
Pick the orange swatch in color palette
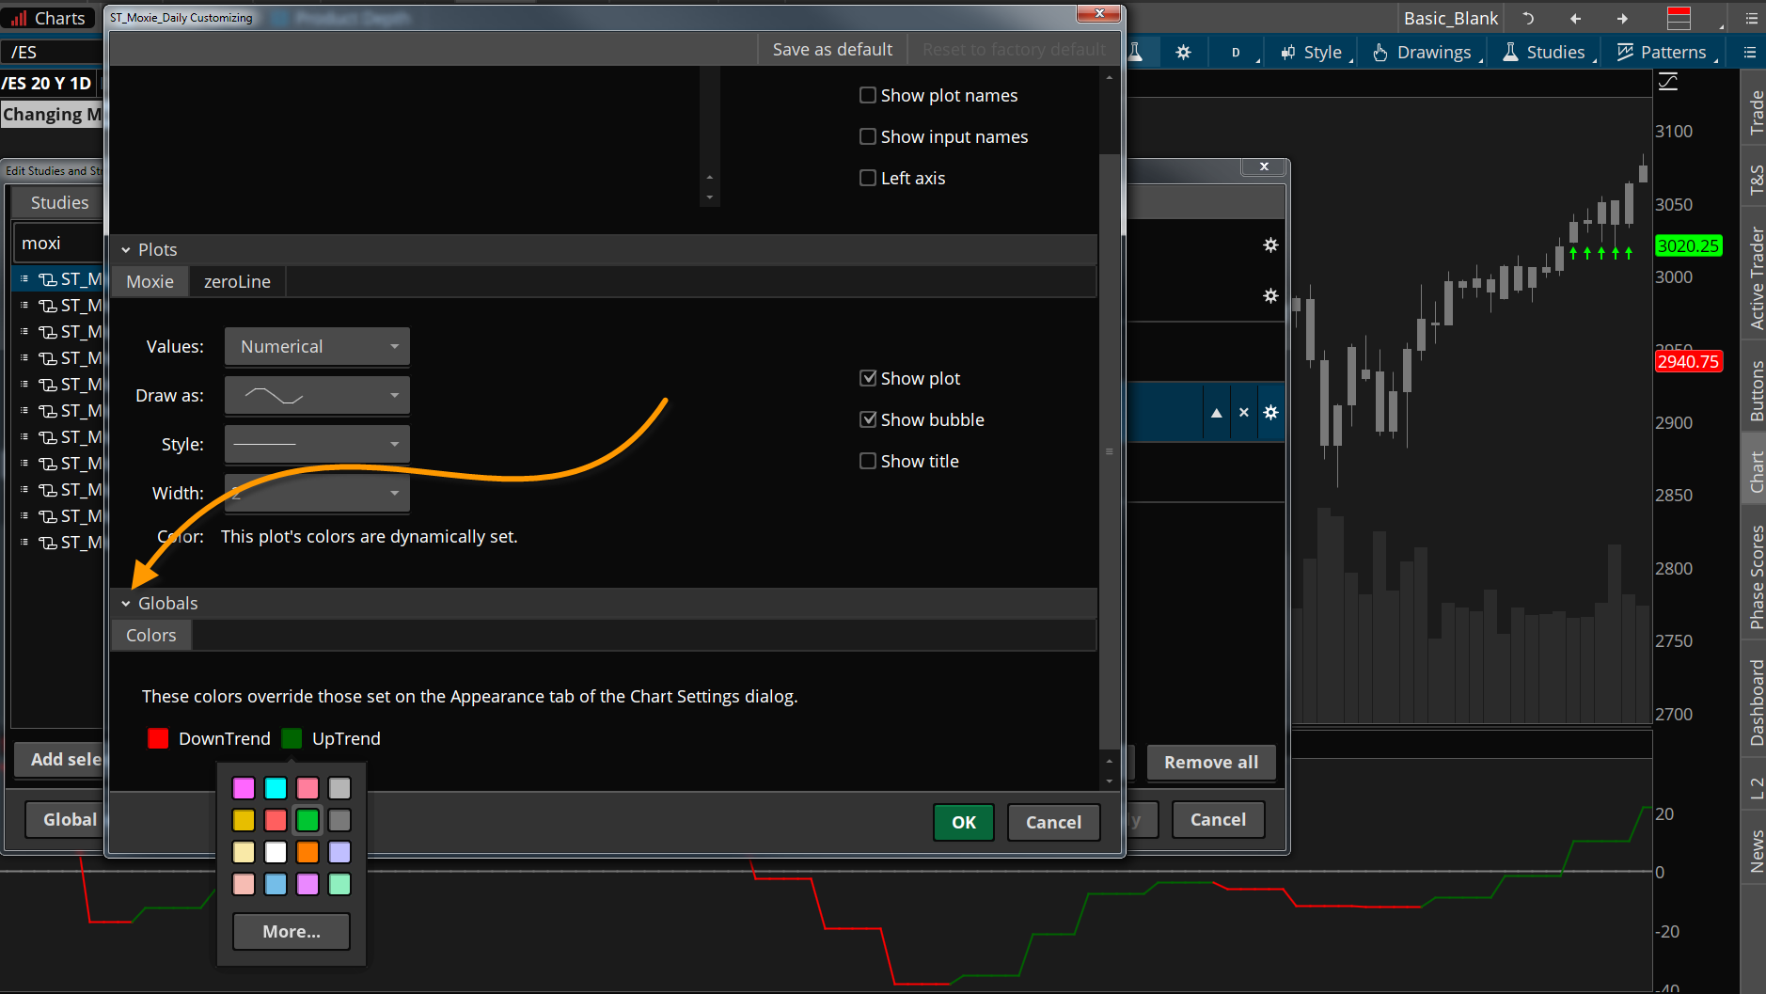point(307,852)
